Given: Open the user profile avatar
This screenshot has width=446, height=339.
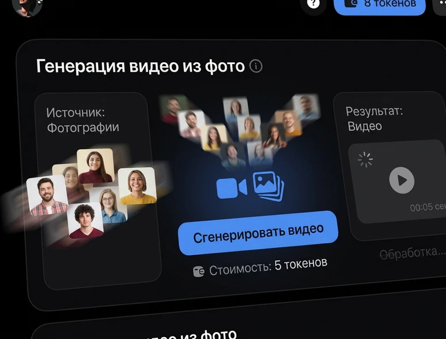Looking at the screenshot, I should point(27,5).
